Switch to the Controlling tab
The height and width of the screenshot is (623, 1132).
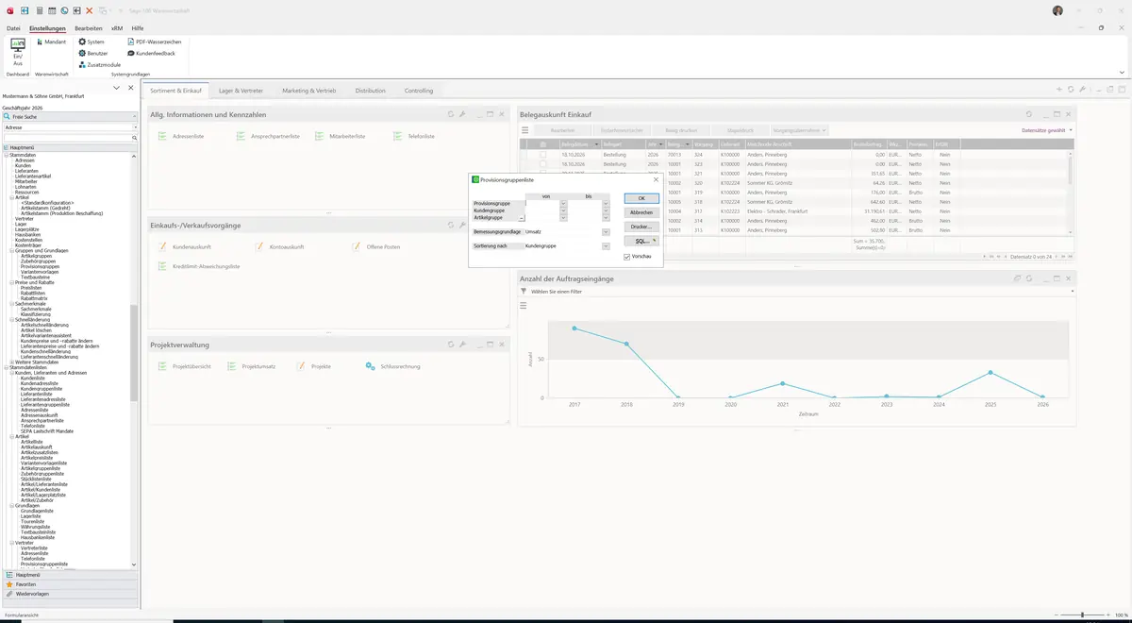click(x=419, y=91)
